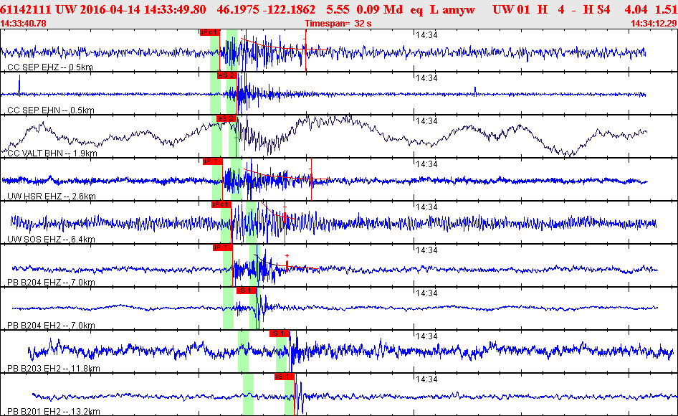Select the iP 1 pick flag on PB B204 EHZ

223,247
